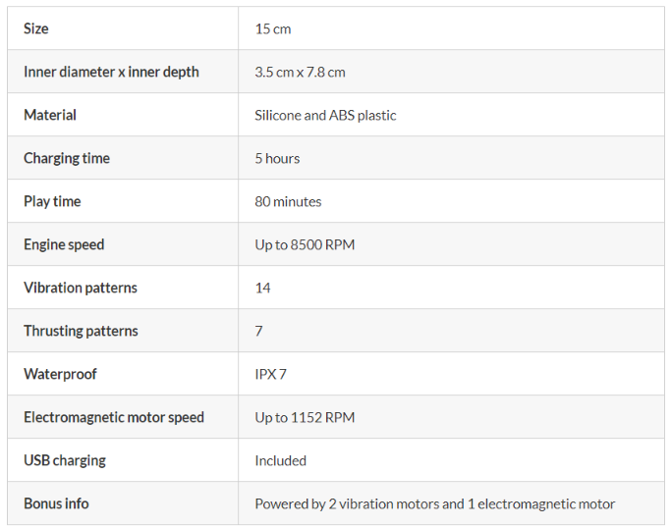Click the "Thrusting patterns" label

point(81,331)
